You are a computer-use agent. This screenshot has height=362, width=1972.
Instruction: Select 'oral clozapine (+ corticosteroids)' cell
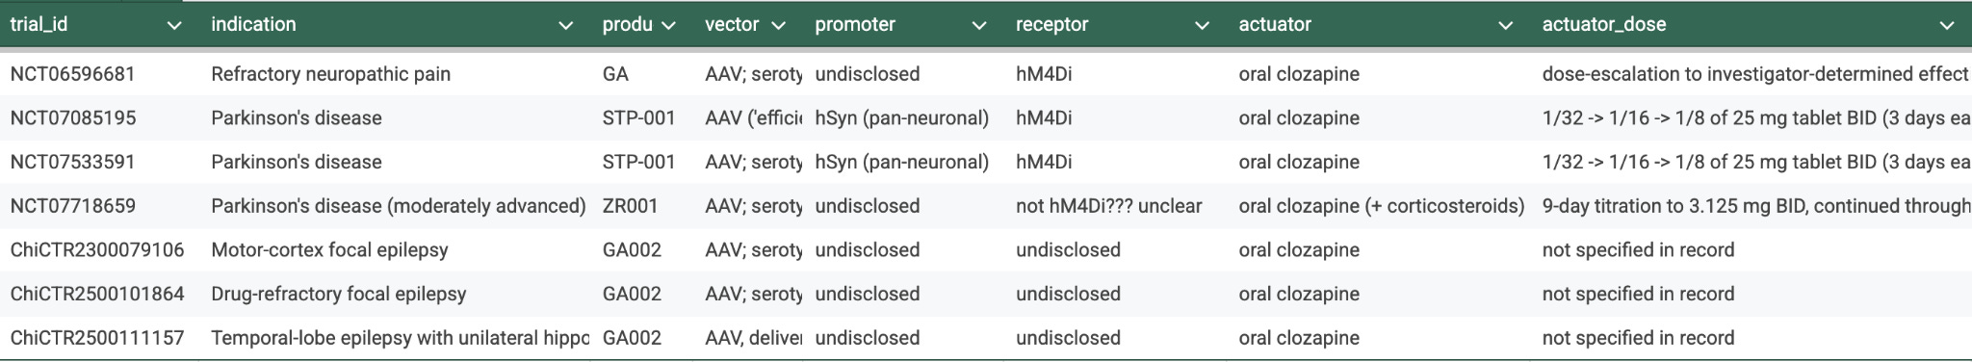click(x=1381, y=206)
